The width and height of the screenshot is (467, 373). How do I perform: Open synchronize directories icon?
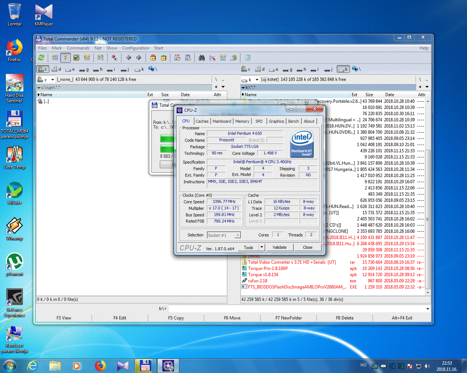click(x=223, y=58)
